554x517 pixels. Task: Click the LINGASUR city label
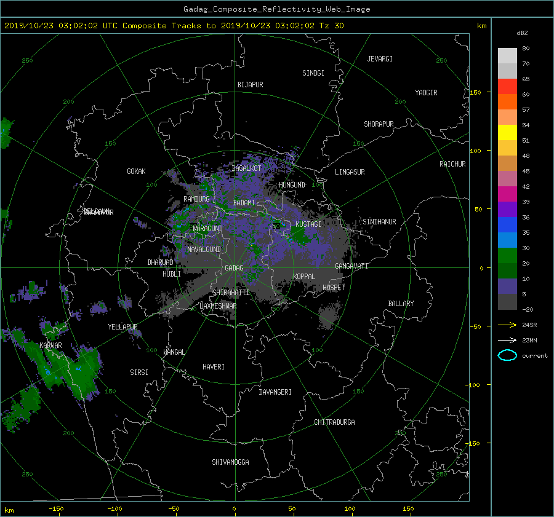click(x=350, y=172)
